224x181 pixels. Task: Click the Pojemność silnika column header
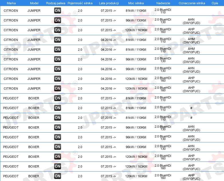80,3
